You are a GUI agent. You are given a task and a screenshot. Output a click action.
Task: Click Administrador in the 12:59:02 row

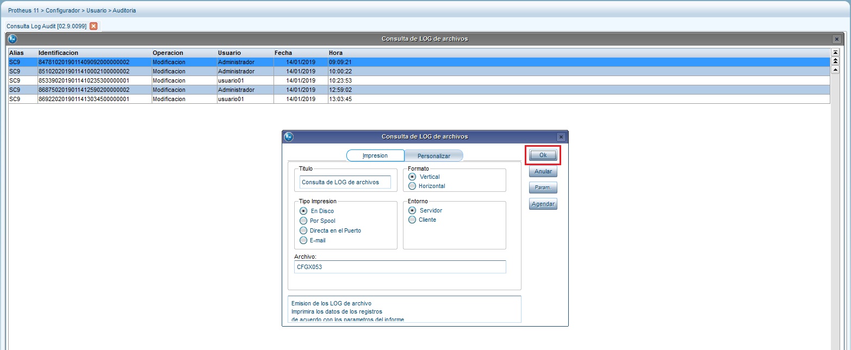pyautogui.click(x=236, y=90)
